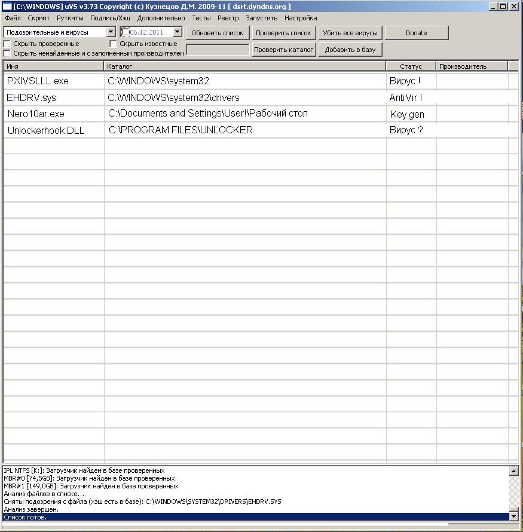Image resolution: width=523 pixels, height=532 pixels.
Task: Open the Запустить menu
Action: (262, 18)
